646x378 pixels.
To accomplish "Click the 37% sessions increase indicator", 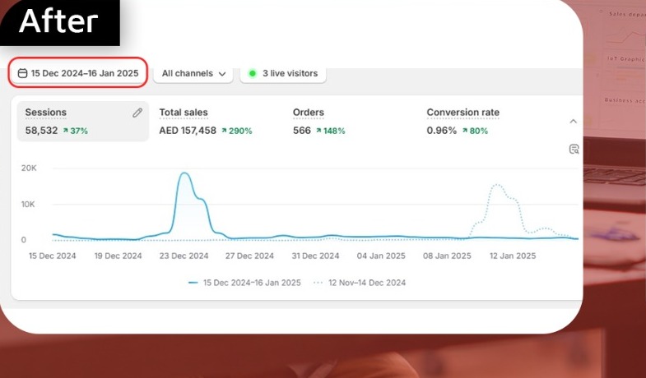I will 76,131.
